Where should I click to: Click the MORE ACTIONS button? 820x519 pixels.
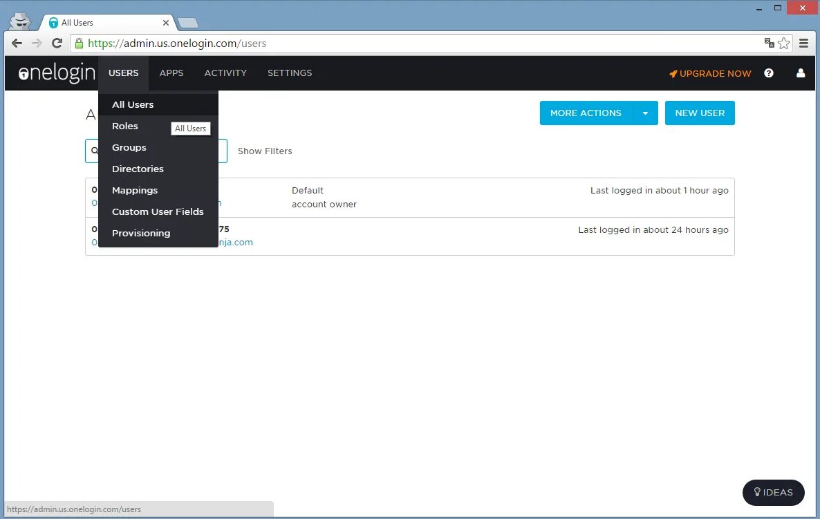586,113
